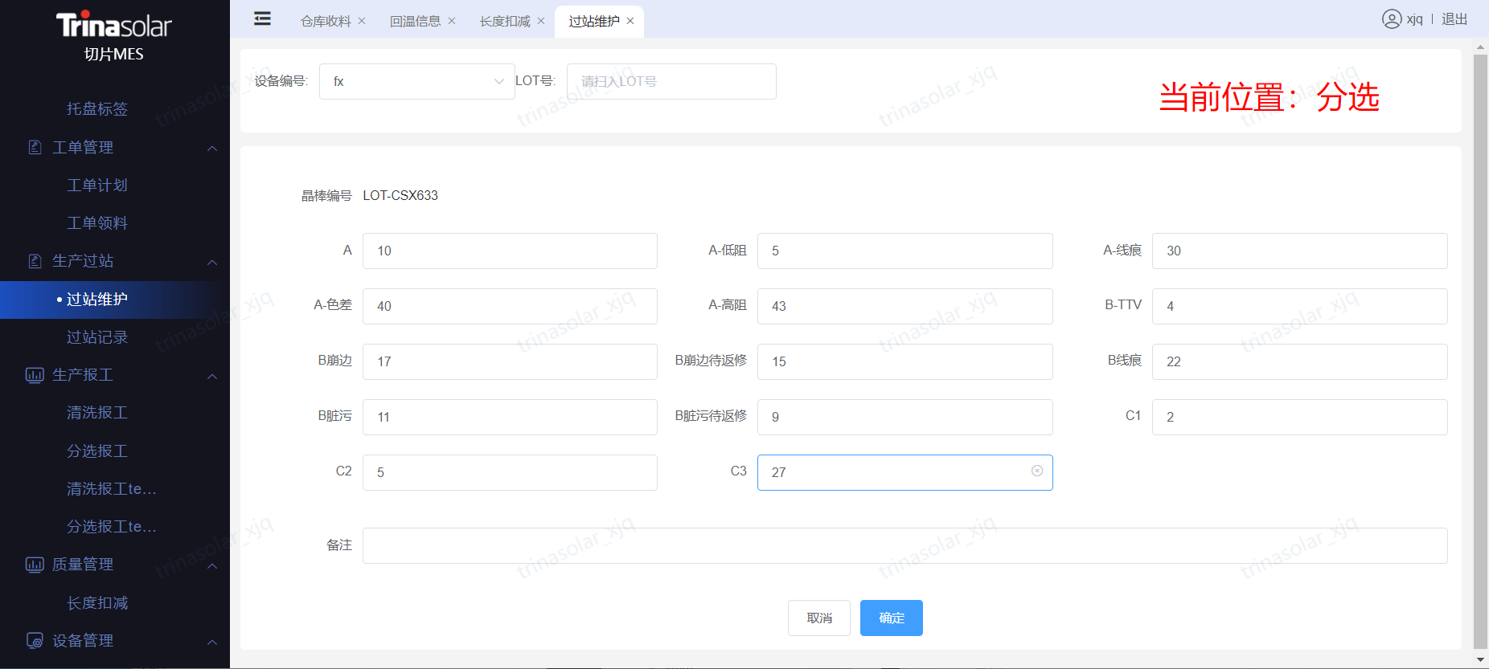Click the user avatar icon next to xjq

pos(1392,19)
